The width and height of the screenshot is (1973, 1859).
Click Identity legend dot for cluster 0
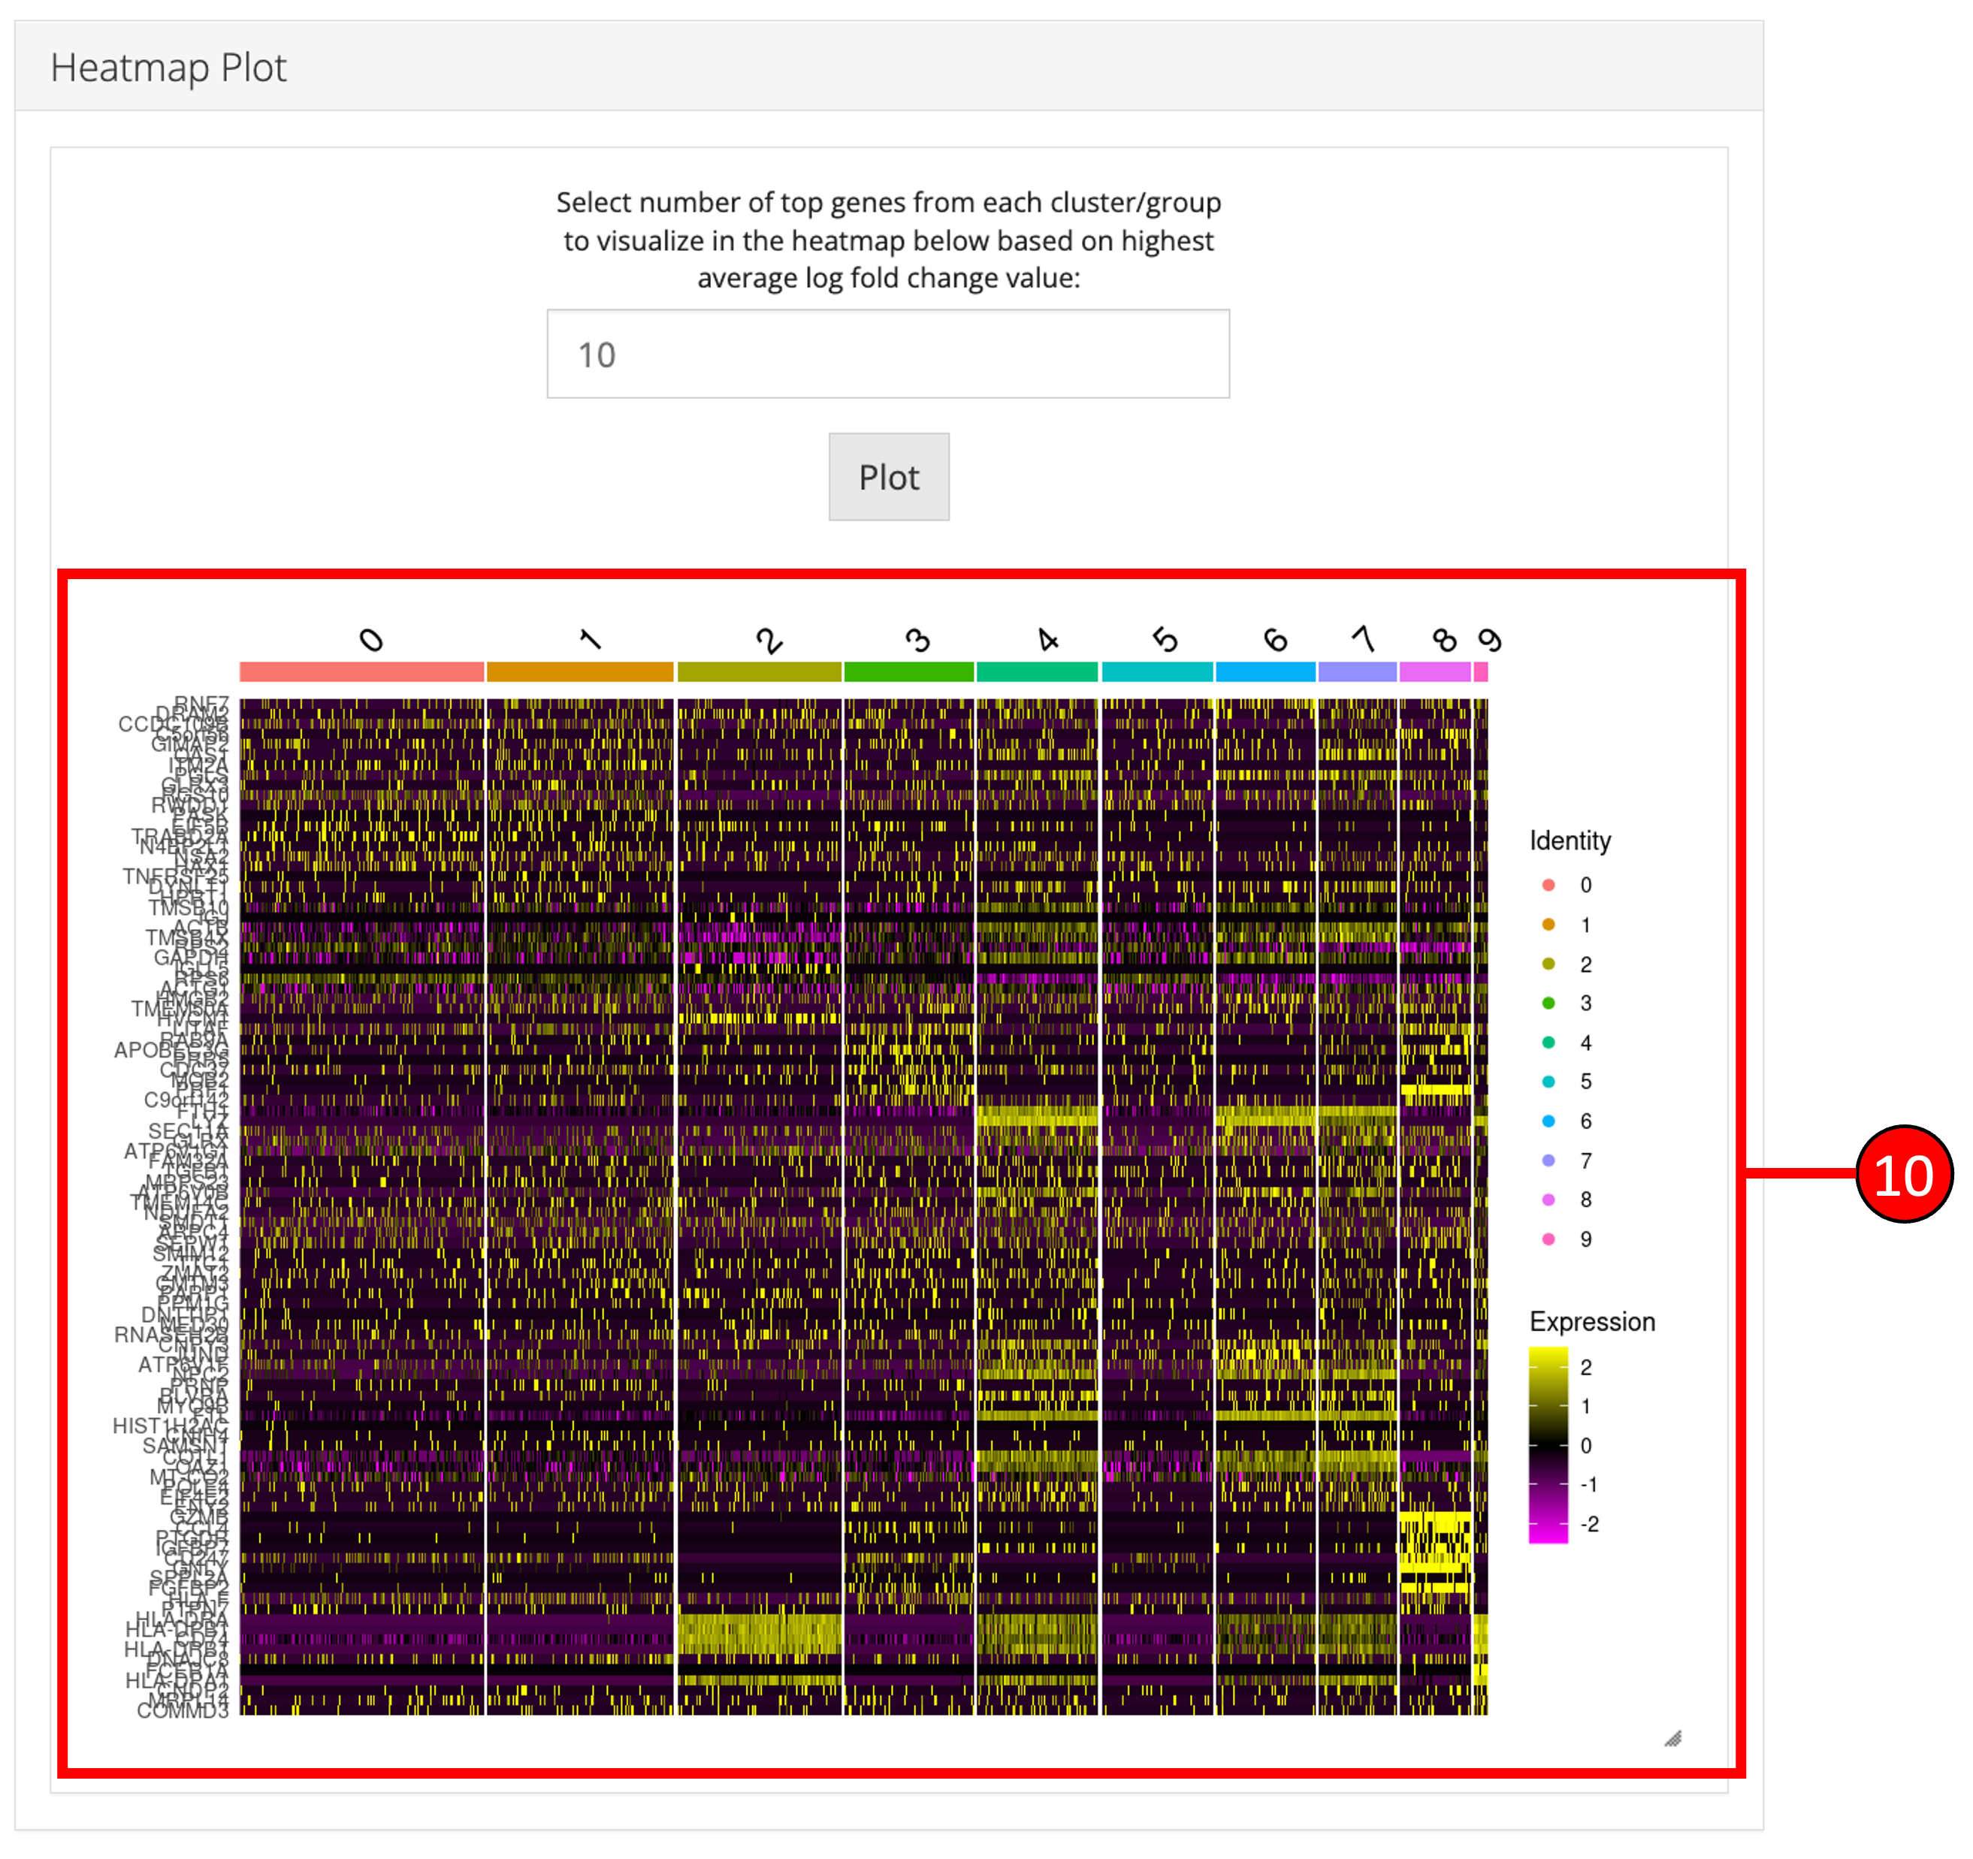click(1548, 885)
